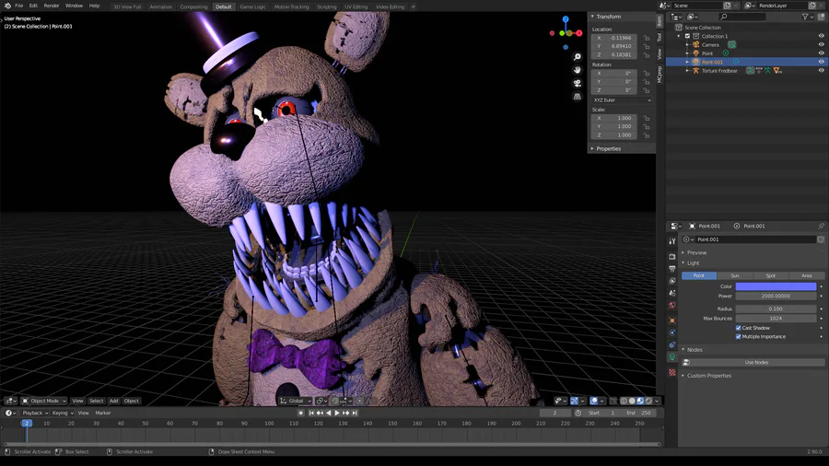Set light type to Spot
This screenshot has height=466, width=829.
(771, 275)
